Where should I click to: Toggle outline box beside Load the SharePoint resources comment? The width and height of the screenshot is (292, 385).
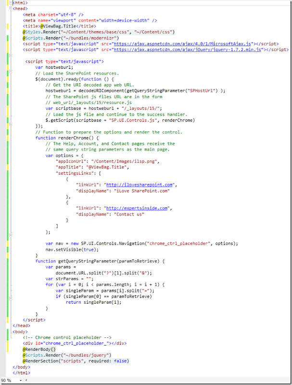tap(11, 71)
